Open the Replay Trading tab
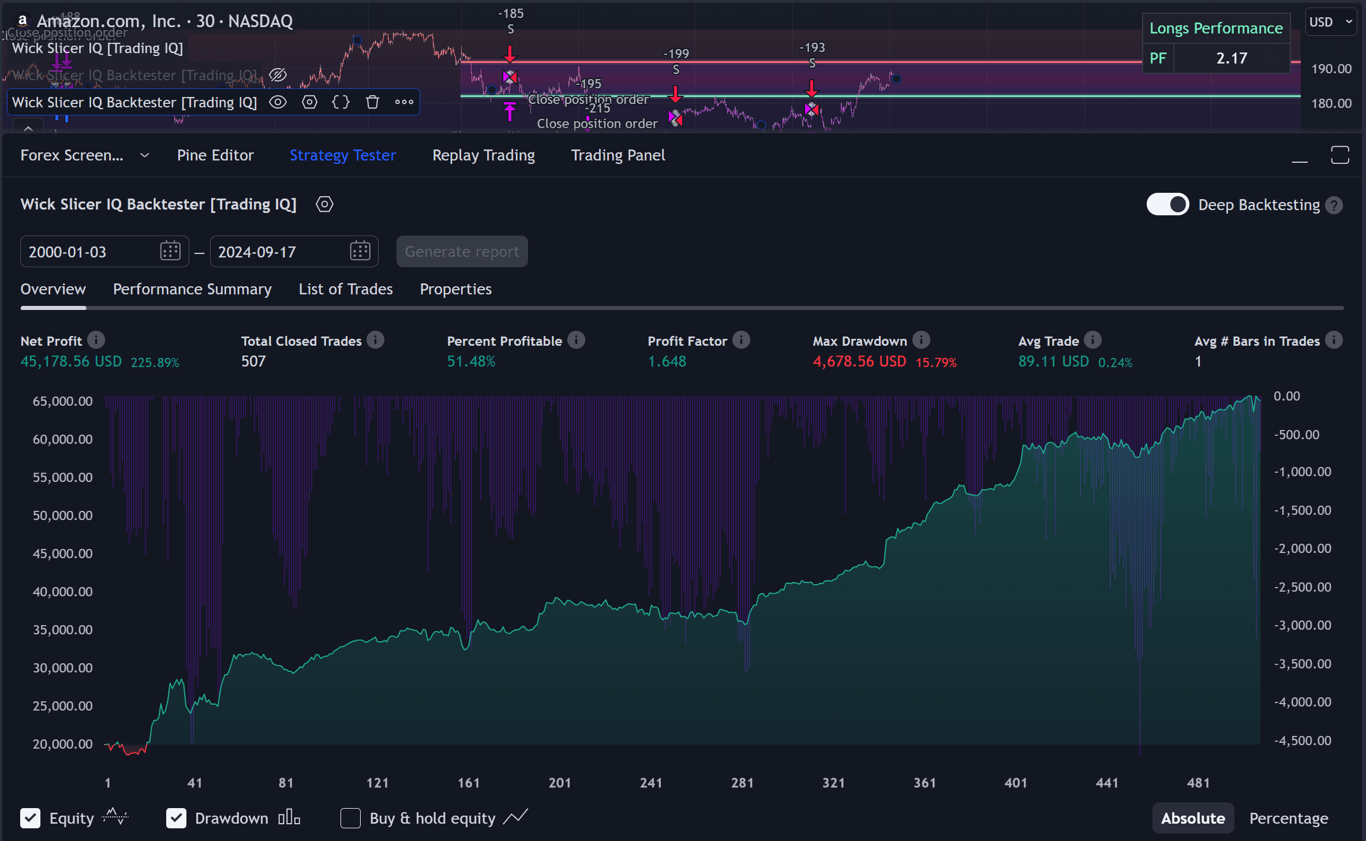The height and width of the screenshot is (841, 1366). pyautogui.click(x=484, y=155)
